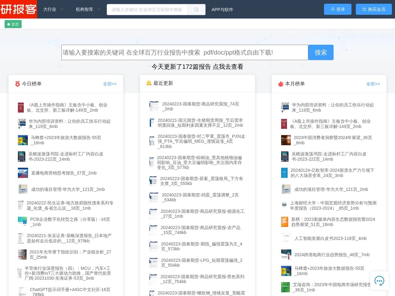
Task: Open 全部>> link in 本月榜单
Action: pyautogui.click(x=373, y=84)
